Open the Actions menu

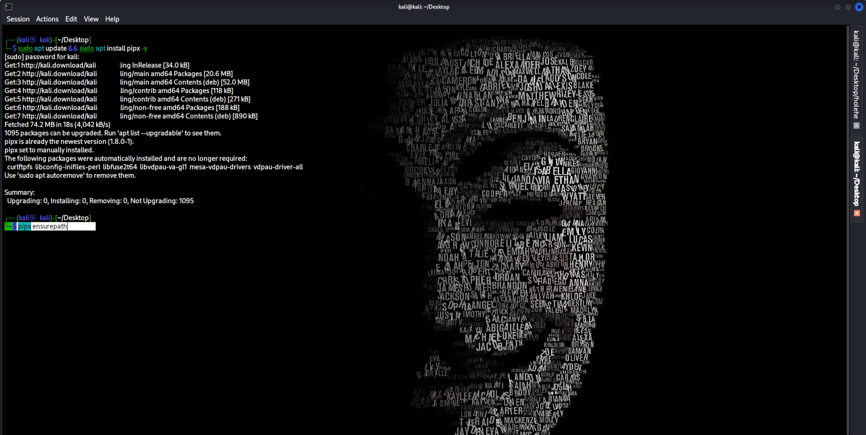pos(47,19)
